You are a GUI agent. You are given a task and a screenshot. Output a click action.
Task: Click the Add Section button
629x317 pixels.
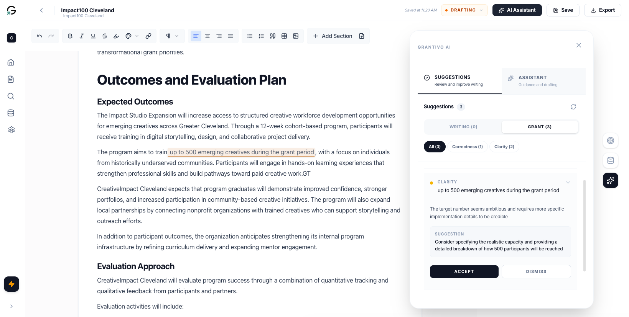coord(333,36)
